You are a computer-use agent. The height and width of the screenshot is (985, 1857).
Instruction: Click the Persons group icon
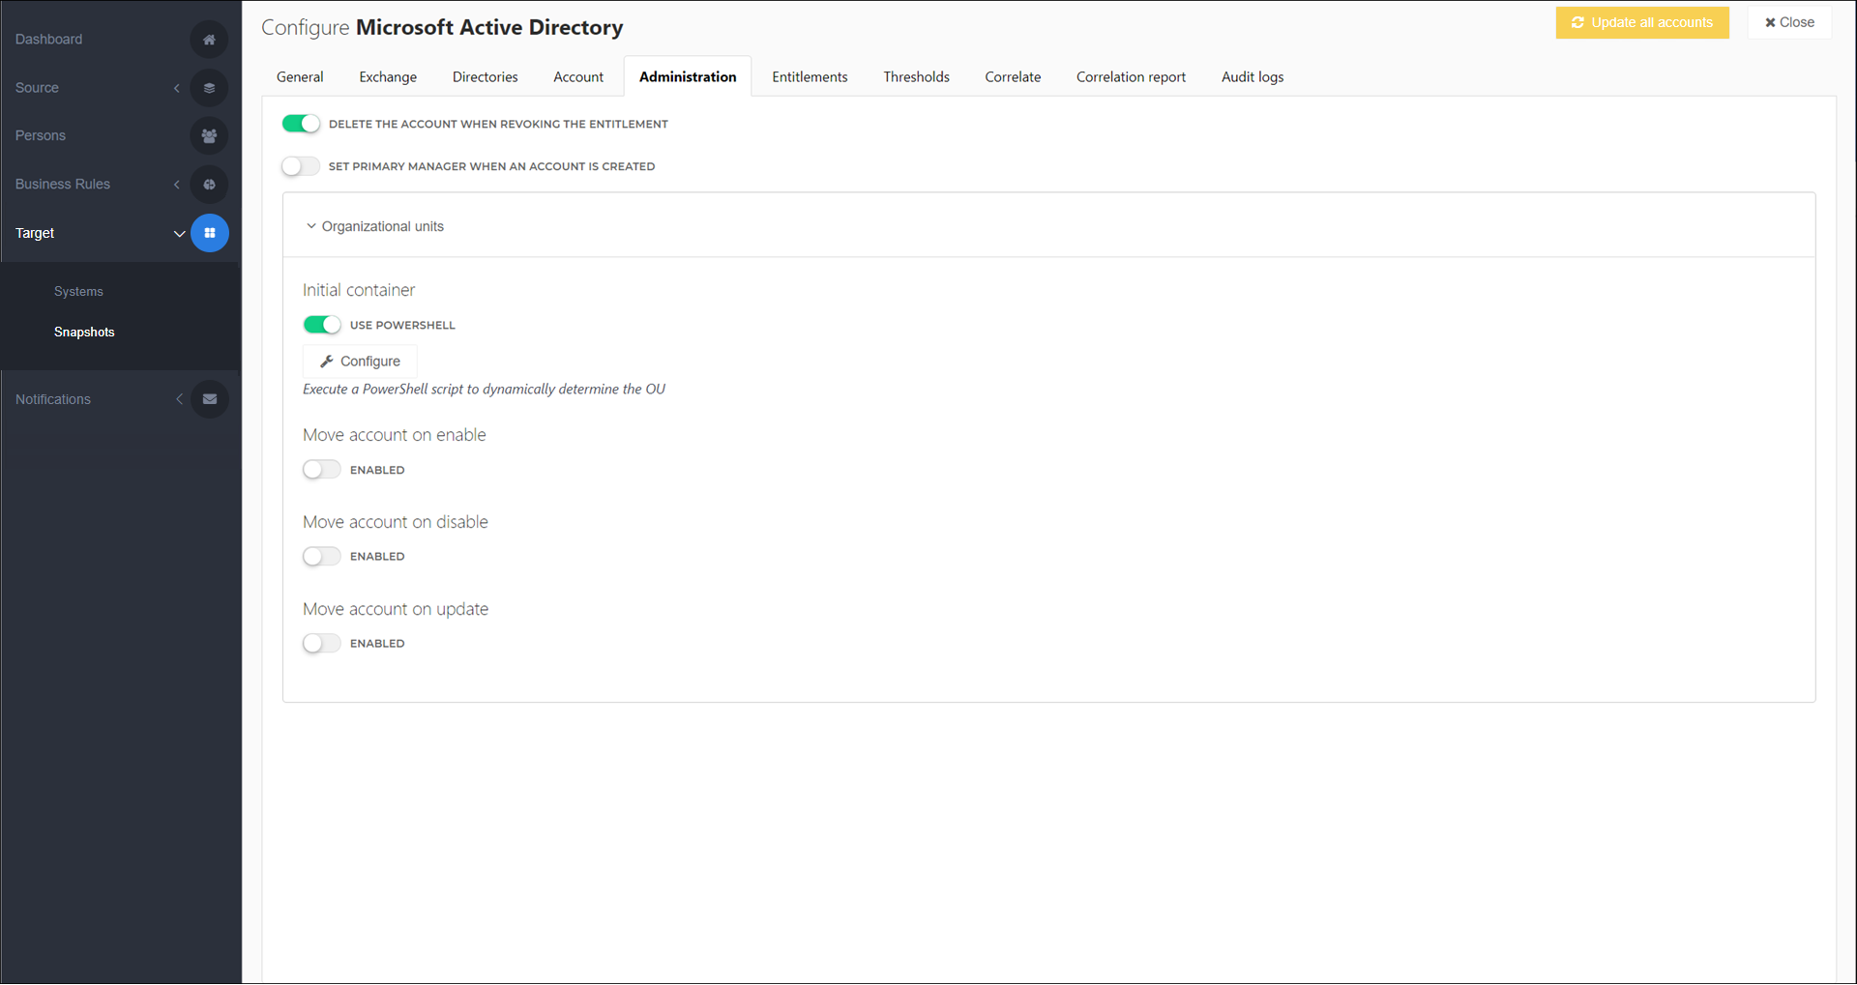[x=209, y=136]
